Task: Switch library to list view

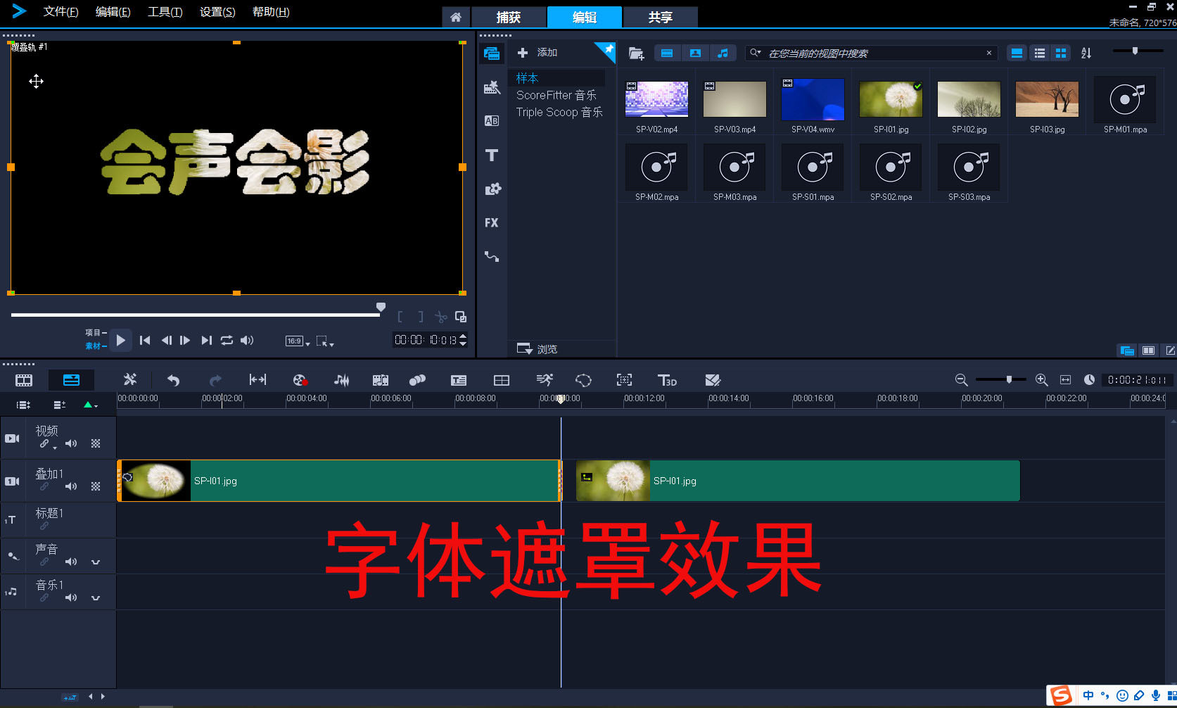Action: point(1040,53)
